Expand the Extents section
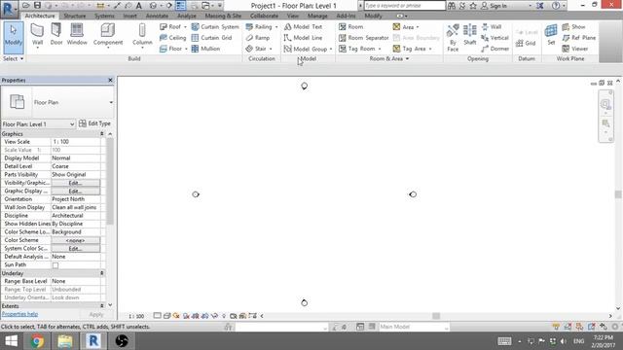Screen dimensions: 623x350 click(101, 306)
